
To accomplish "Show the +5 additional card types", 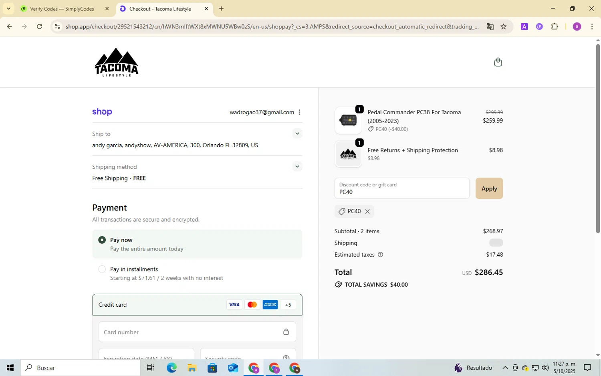I will point(288,305).
